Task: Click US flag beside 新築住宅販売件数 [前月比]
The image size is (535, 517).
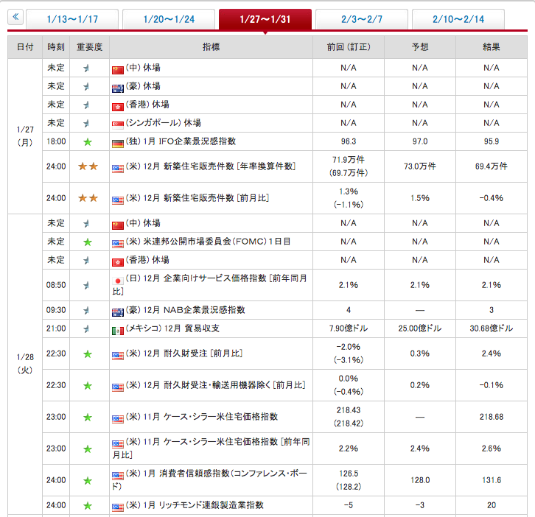Action: click(118, 200)
